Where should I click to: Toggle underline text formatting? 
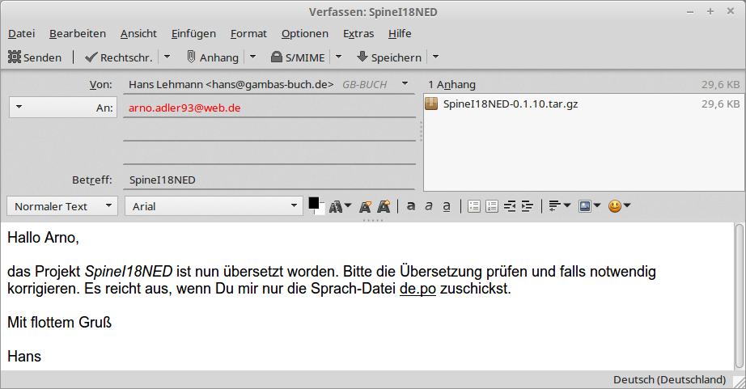447,206
